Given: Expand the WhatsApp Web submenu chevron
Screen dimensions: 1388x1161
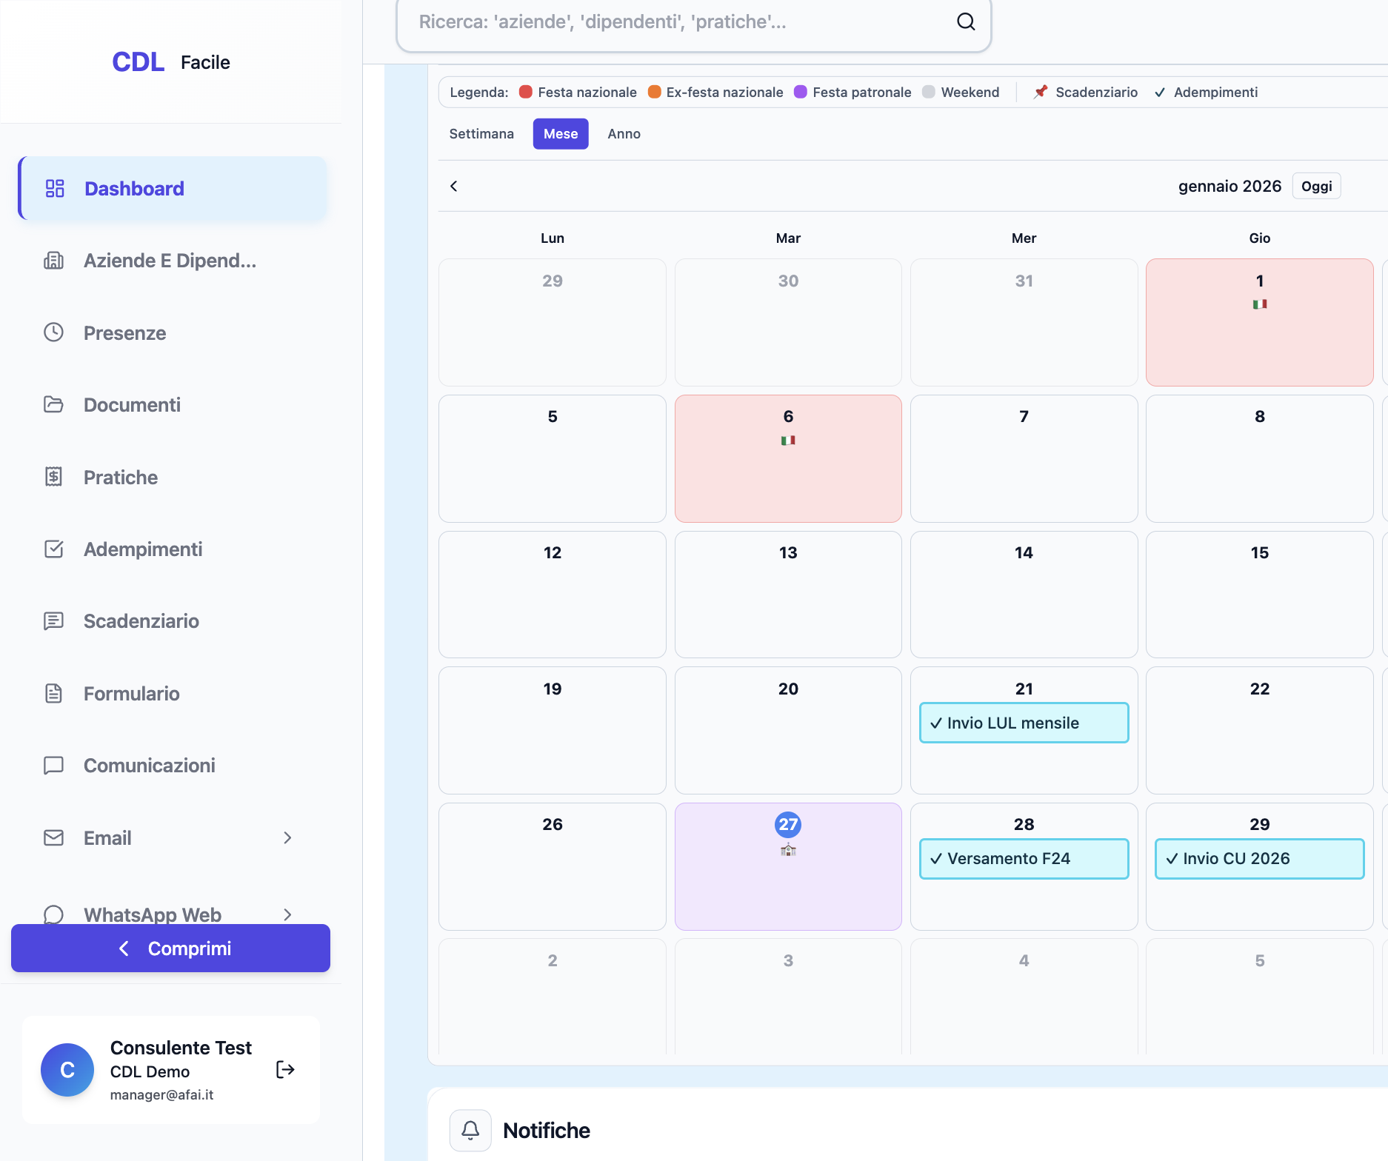Looking at the screenshot, I should pos(287,914).
